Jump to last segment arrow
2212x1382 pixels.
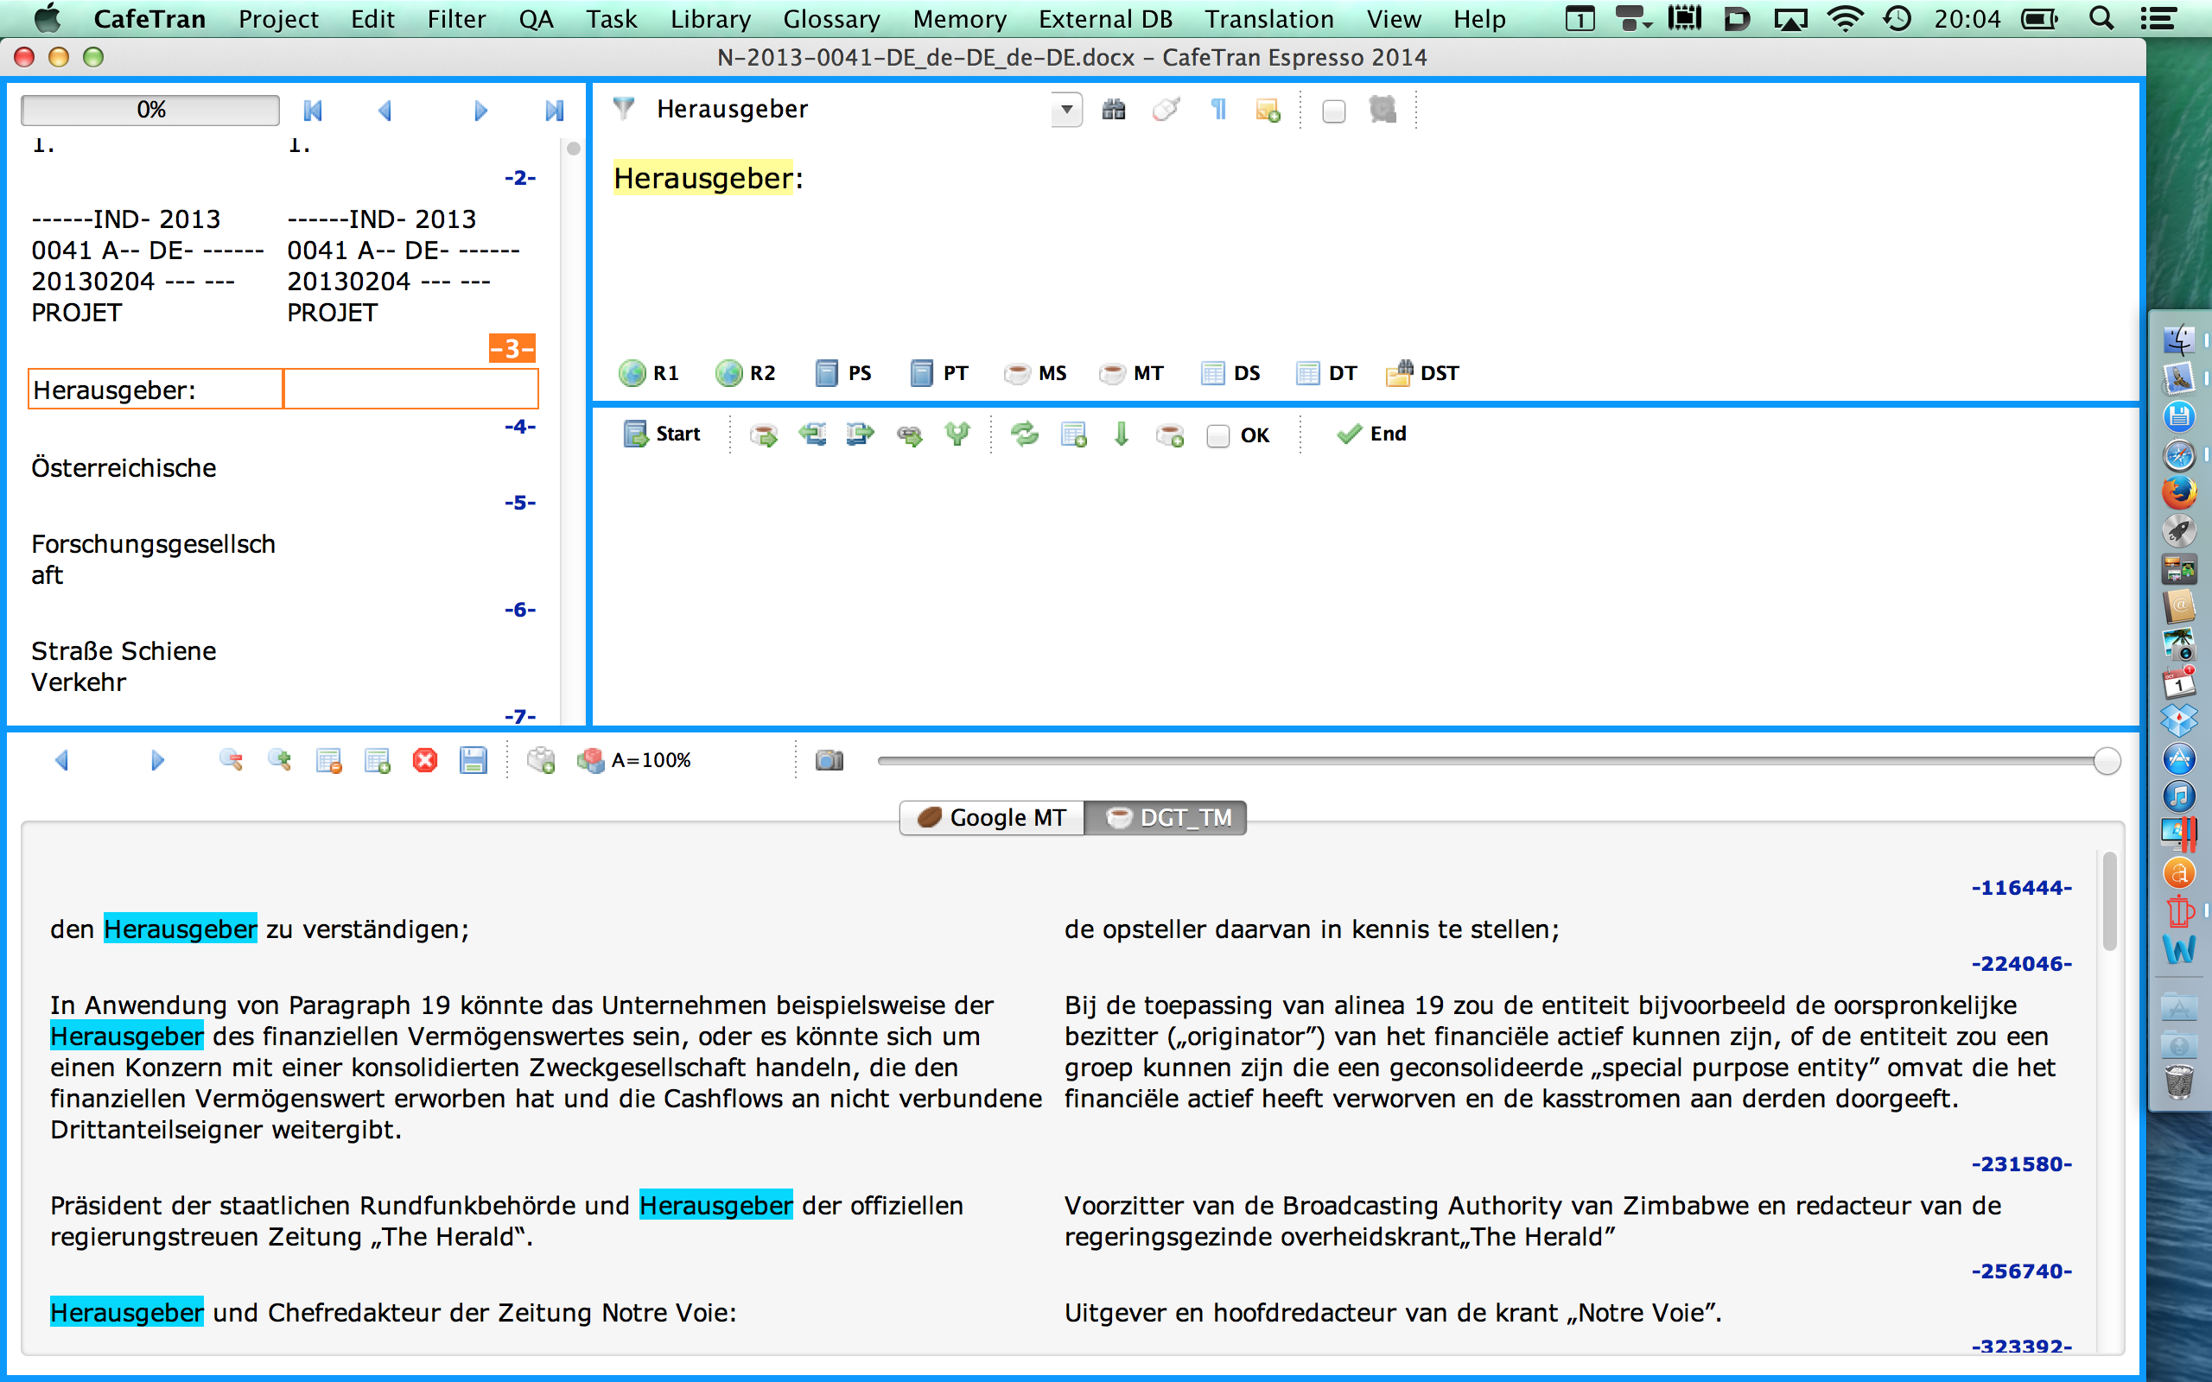(554, 111)
